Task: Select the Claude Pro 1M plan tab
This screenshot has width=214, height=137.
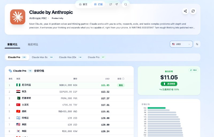Action: pyautogui.click(x=17, y=57)
